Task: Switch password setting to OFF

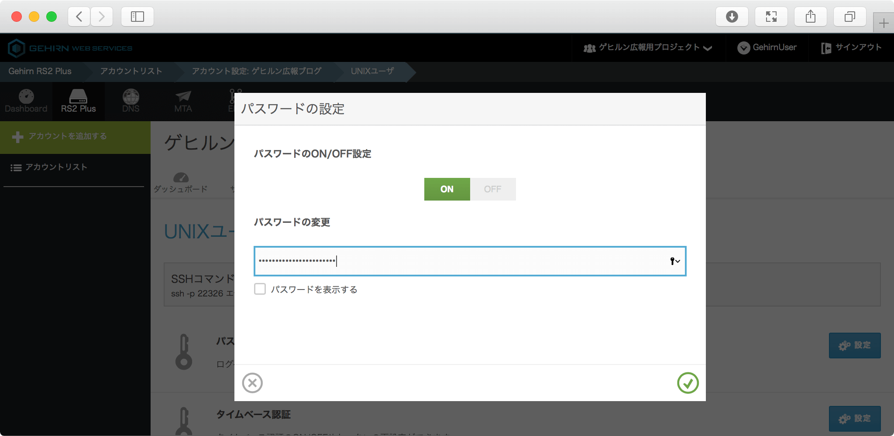Action: (x=492, y=189)
